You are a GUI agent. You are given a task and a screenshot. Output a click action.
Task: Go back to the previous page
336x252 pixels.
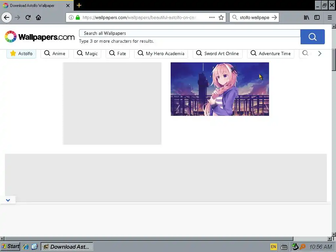tap(7, 17)
